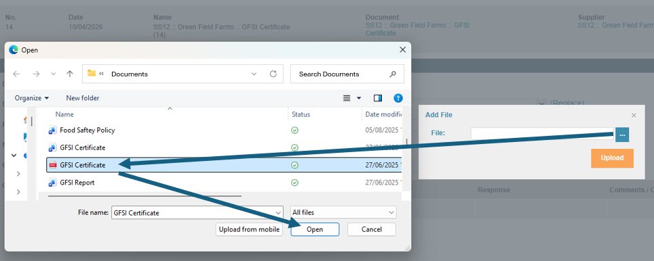Click the GFSI Report document icon

[x=52, y=183]
